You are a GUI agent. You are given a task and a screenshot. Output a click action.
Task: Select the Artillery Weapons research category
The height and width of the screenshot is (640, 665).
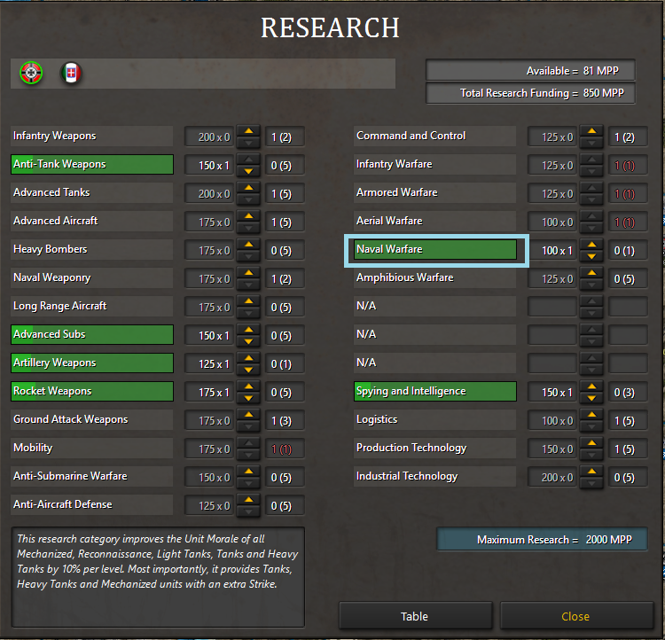pos(92,363)
